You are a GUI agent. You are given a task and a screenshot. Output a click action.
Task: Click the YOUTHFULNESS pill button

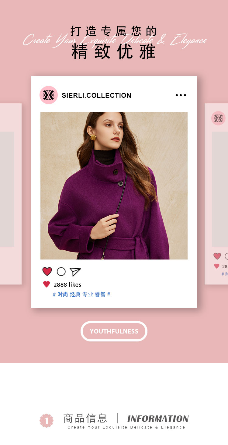point(114,331)
